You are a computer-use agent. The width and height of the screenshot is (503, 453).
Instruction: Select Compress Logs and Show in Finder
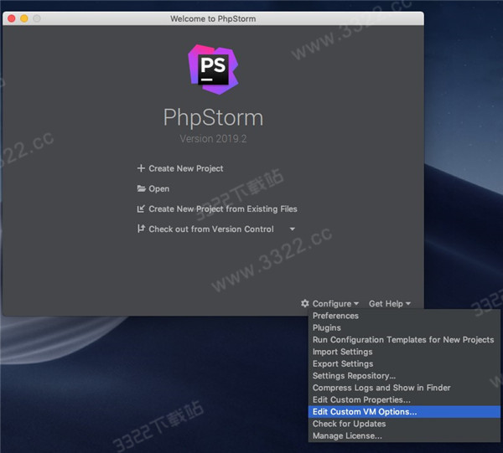tap(404, 388)
